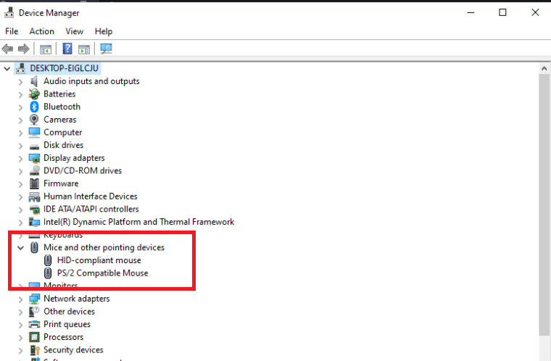The image size is (551, 361).
Task: Click the Other devices question-mark icon
Action: pos(34,312)
